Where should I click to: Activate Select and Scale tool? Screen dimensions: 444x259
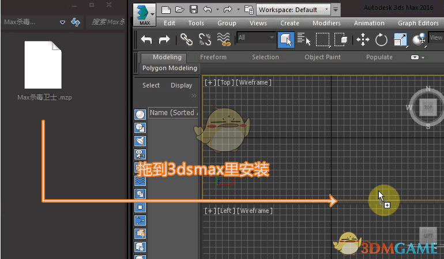click(400, 40)
